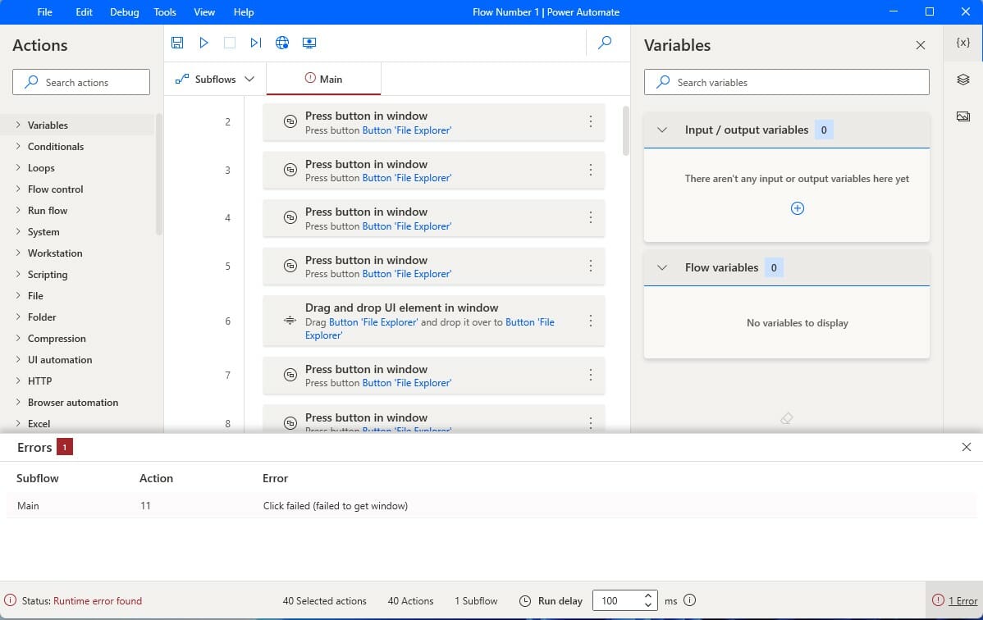Click the 1 Error link in status bar
Screen dimensions: 983x620
tap(962, 600)
